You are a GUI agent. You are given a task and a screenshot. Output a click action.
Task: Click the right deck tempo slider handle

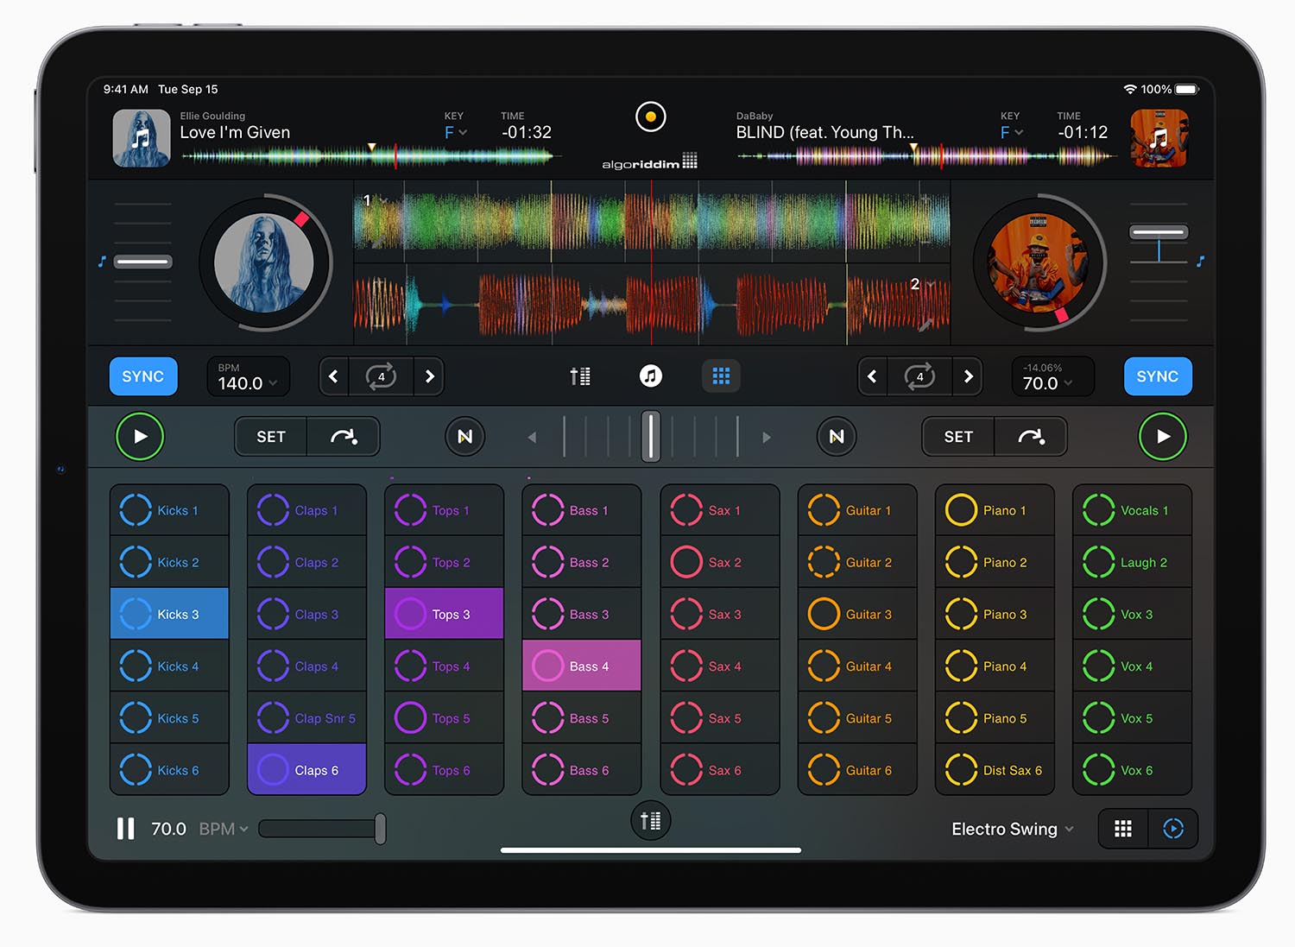(x=1159, y=232)
